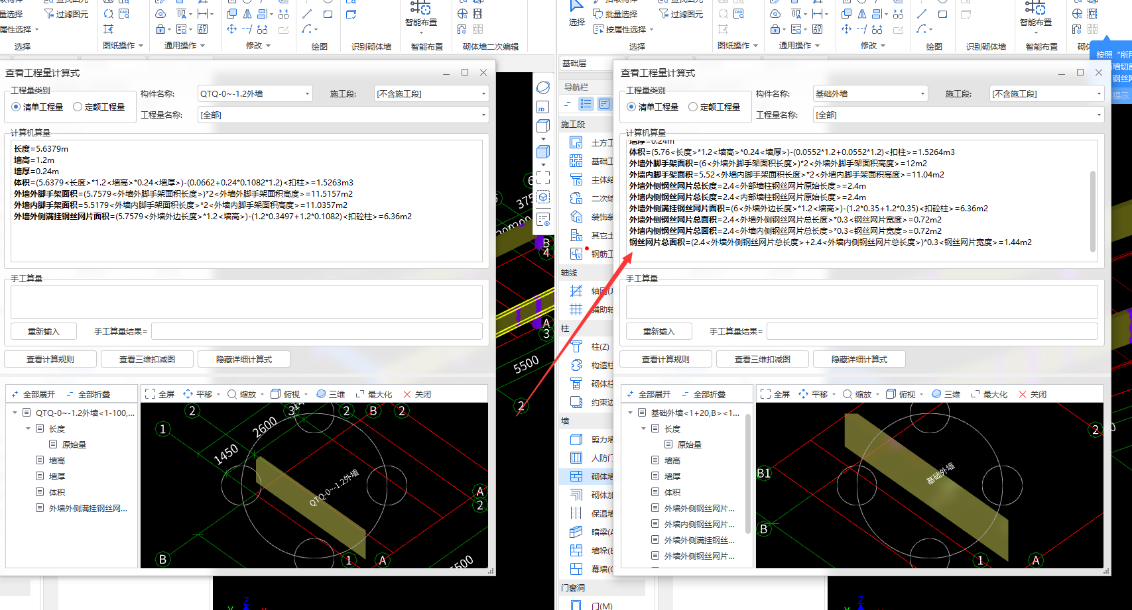
Task: Open the 图纸操作 group menu in right window
Action: (738, 46)
